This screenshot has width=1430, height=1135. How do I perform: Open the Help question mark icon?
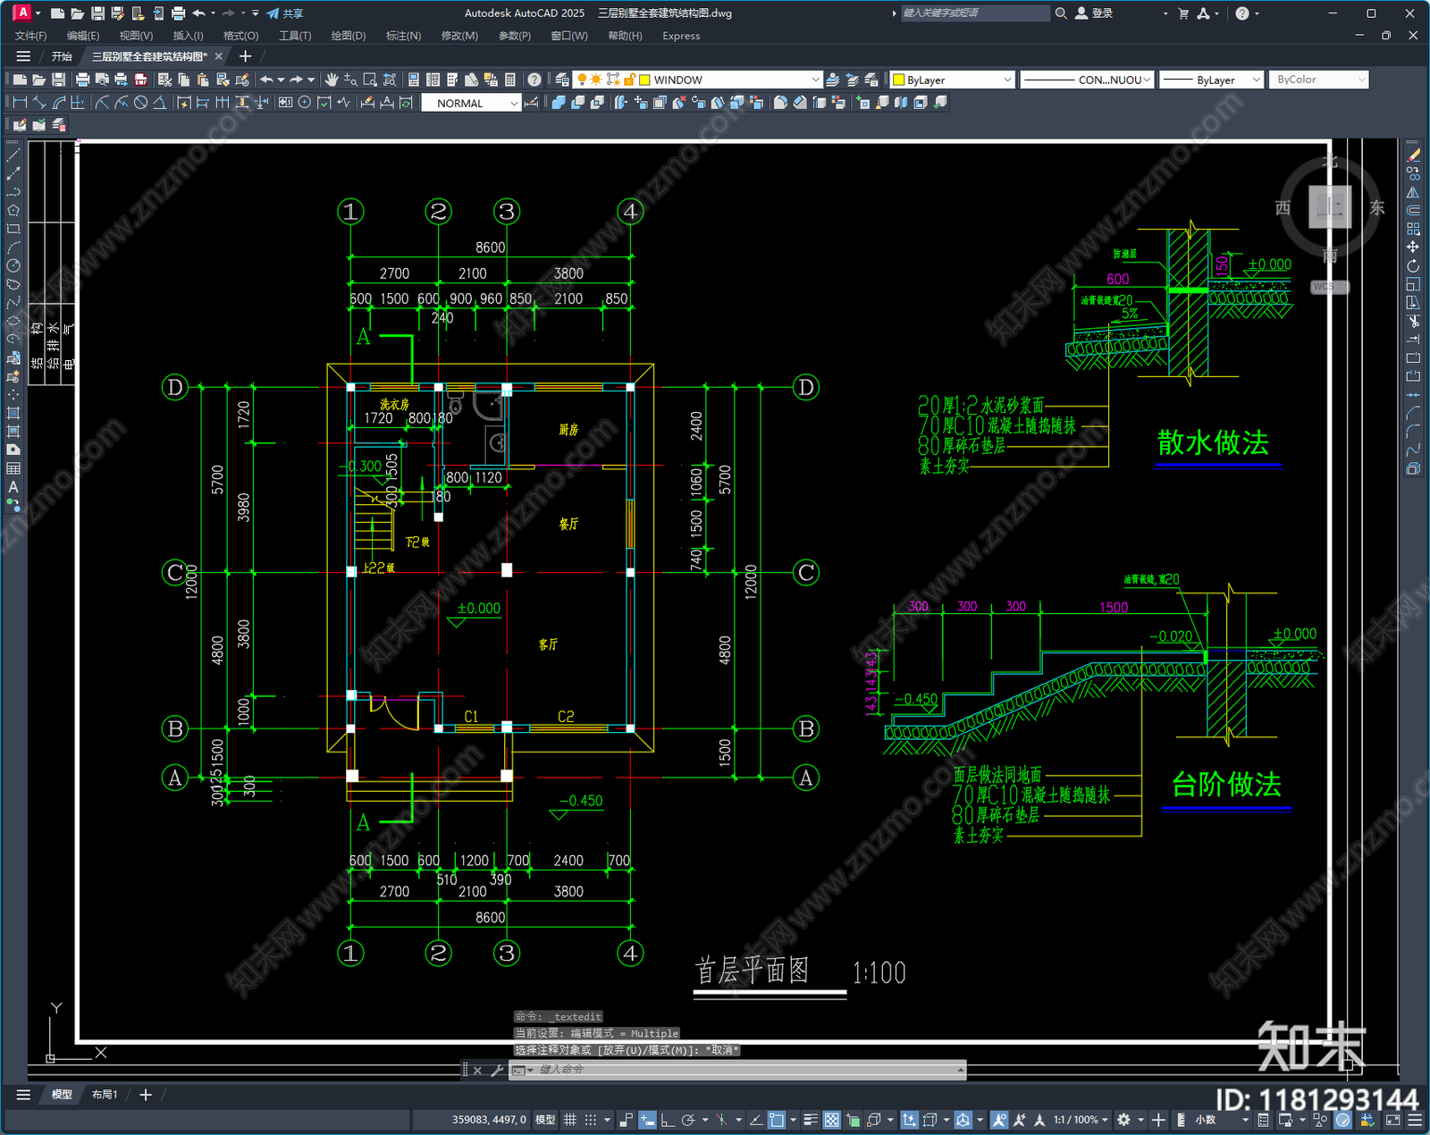[534, 80]
